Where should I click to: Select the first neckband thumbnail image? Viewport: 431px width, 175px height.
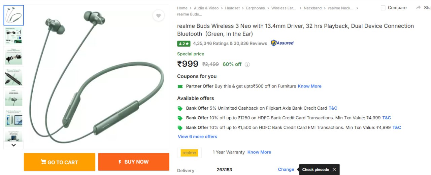click(14, 15)
